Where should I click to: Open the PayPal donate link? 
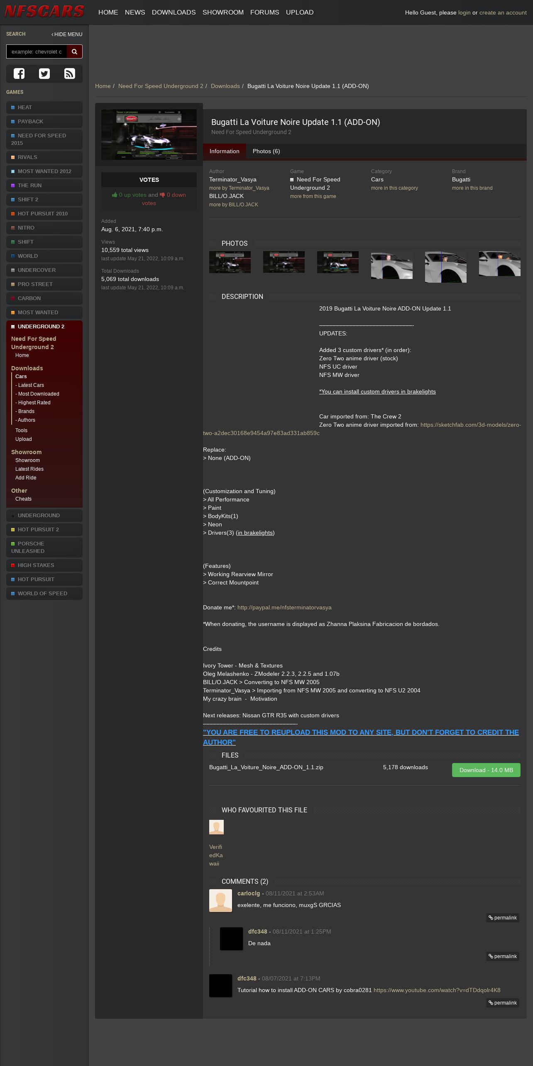pos(284,607)
